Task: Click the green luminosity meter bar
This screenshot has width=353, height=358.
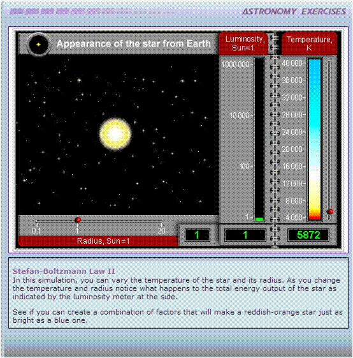Action: tap(259, 219)
